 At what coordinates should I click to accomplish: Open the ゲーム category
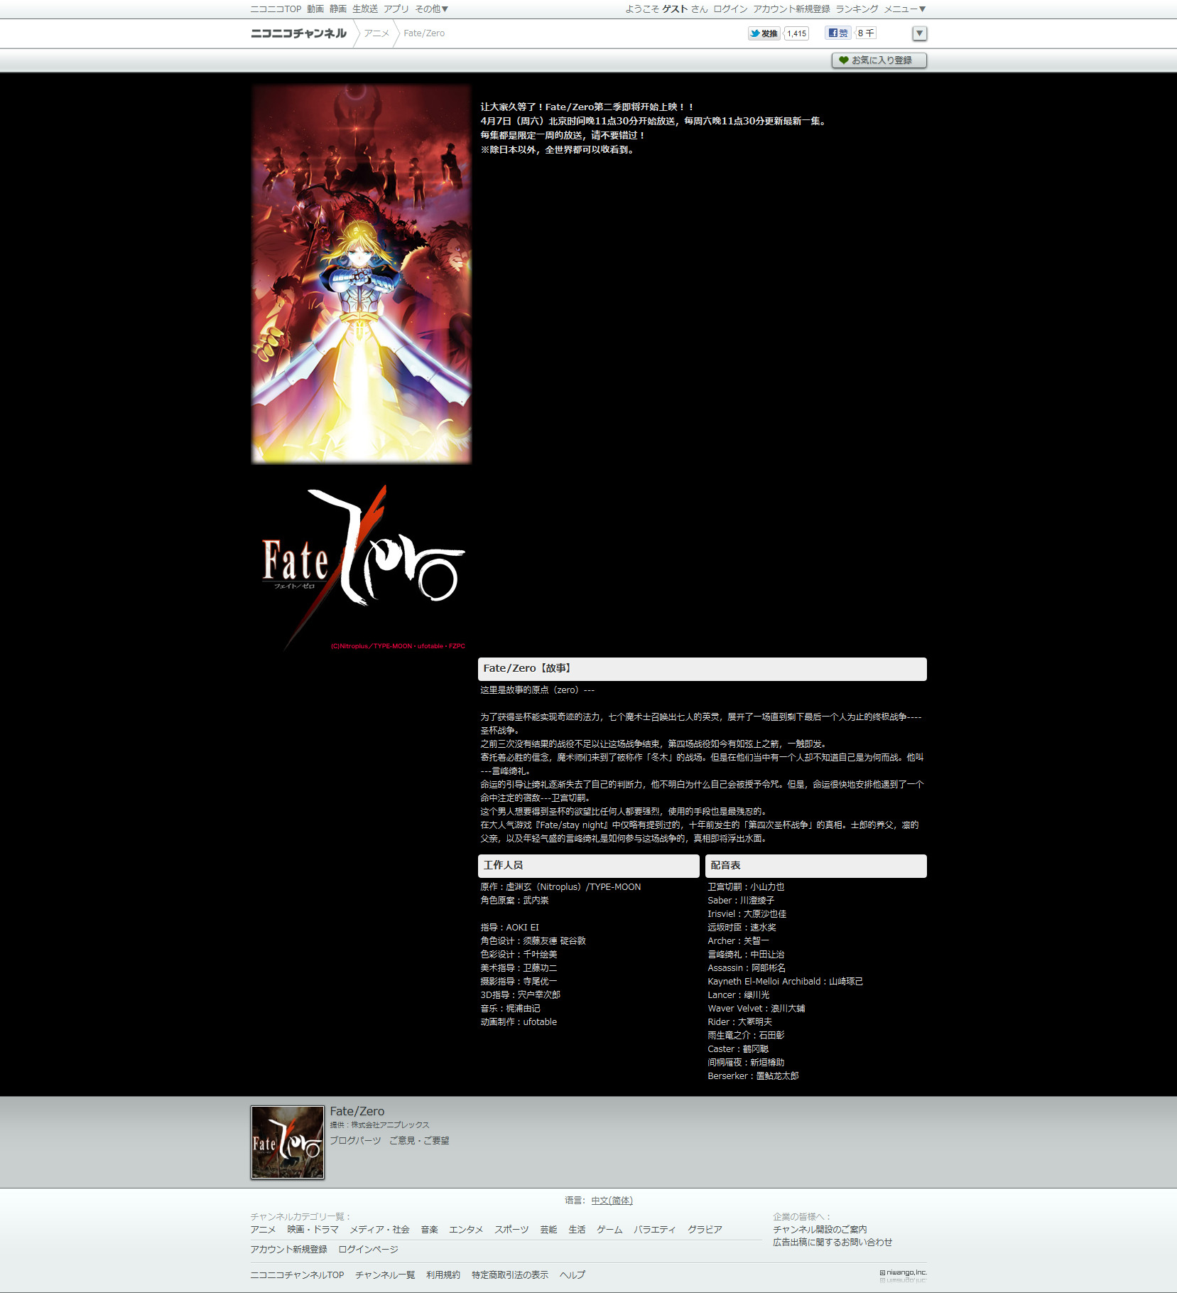click(609, 1230)
